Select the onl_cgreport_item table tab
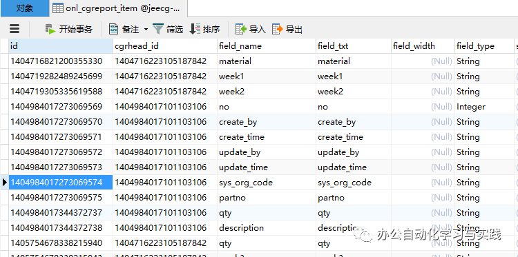 pyautogui.click(x=119, y=8)
